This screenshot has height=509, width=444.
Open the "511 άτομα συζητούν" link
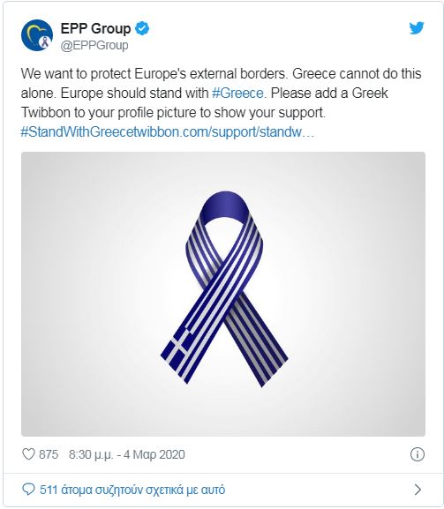pyautogui.click(x=132, y=490)
